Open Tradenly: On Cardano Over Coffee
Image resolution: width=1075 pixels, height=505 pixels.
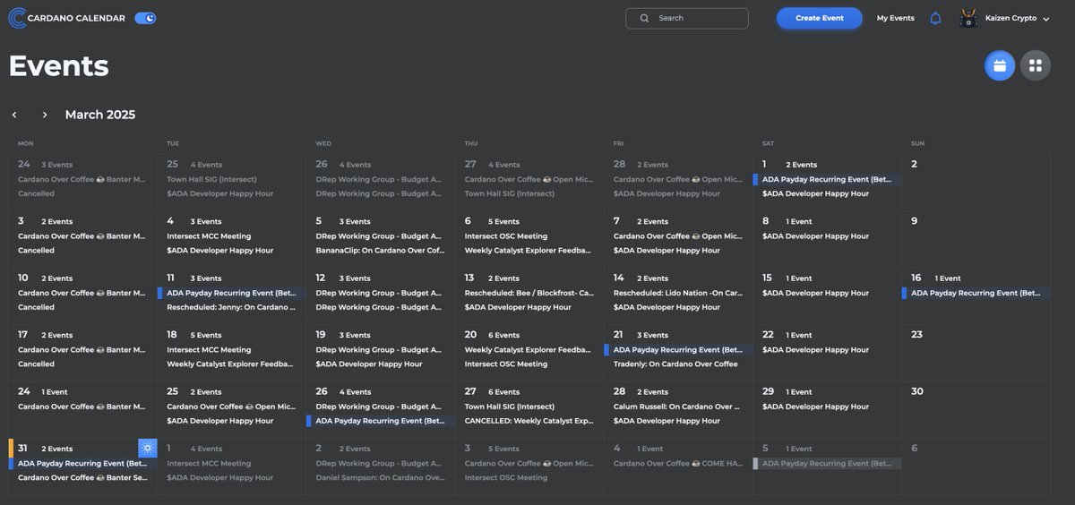(675, 364)
